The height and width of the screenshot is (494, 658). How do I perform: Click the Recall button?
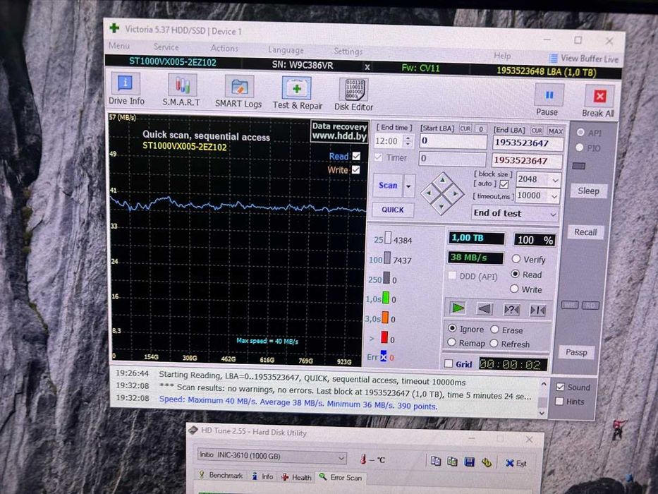click(x=585, y=232)
